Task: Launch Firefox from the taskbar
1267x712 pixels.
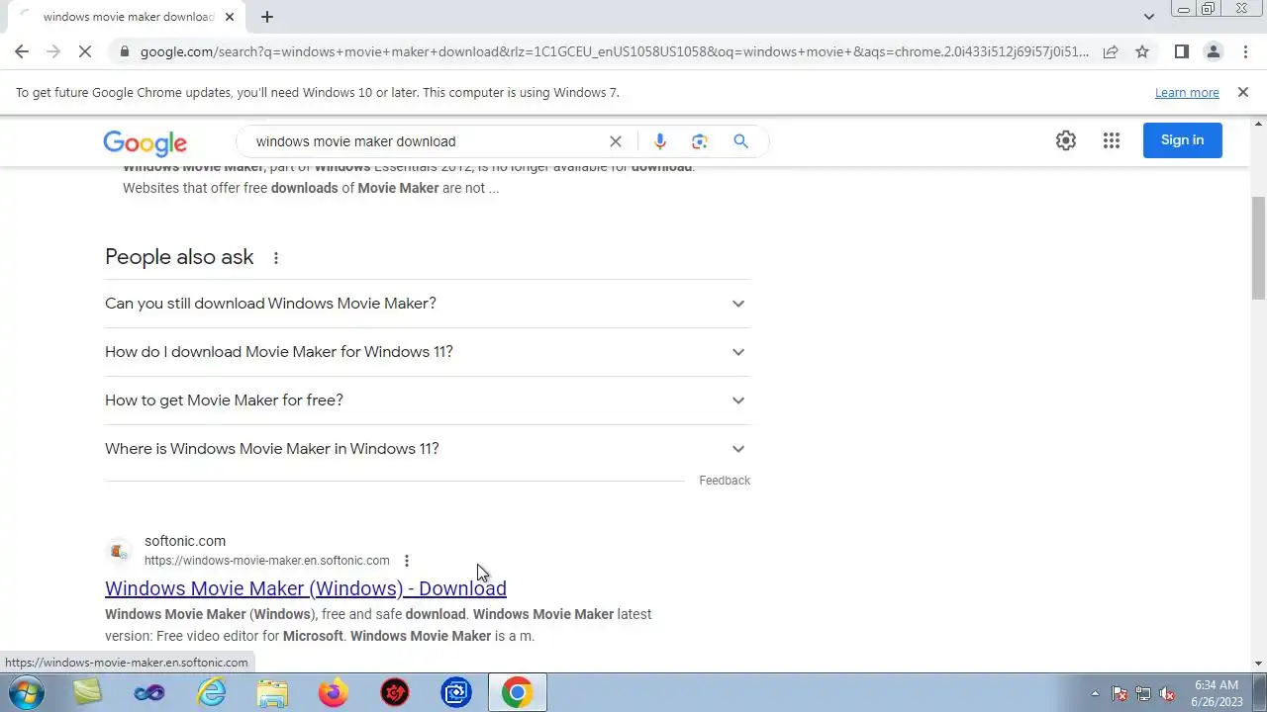Action: (x=334, y=693)
